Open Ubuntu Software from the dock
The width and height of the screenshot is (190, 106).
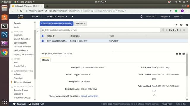point(5,17)
